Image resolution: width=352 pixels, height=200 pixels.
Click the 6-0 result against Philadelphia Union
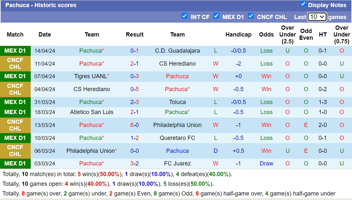pyautogui.click(x=134, y=125)
